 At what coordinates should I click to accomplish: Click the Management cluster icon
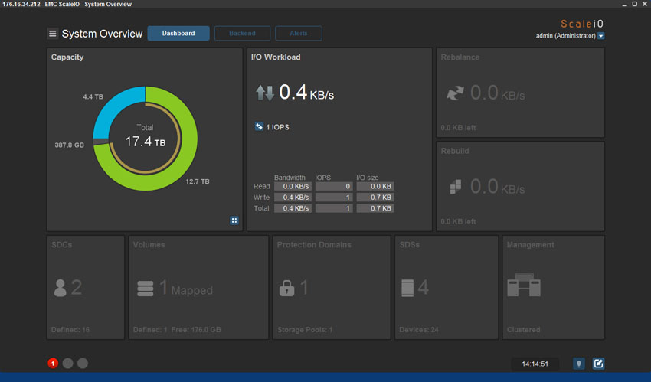(524, 285)
